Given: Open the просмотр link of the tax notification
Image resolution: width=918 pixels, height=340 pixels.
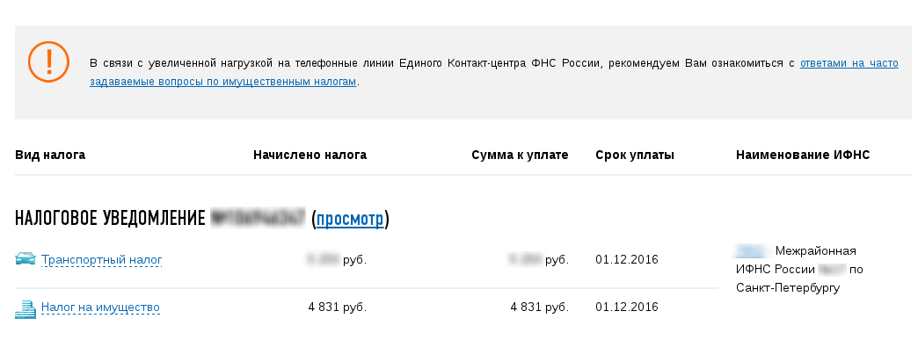Looking at the screenshot, I should click(350, 219).
